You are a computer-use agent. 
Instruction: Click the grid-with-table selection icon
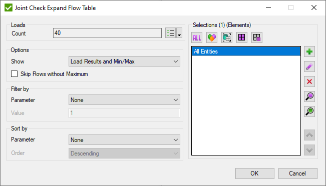(x=256, y=37)
